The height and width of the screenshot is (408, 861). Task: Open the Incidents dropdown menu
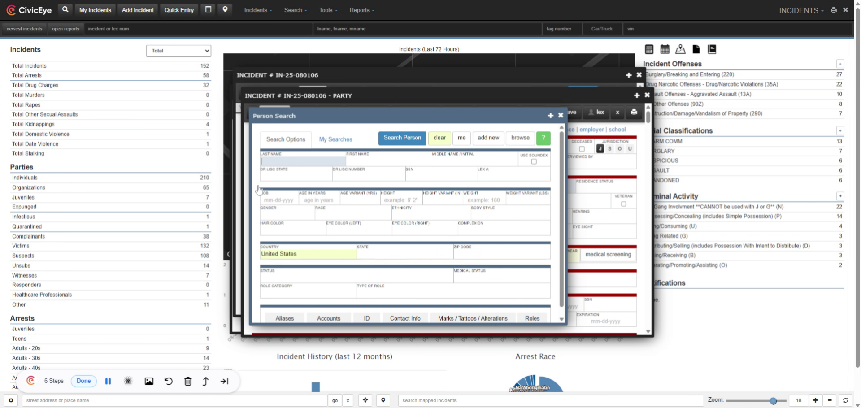[x=258, y=10]
